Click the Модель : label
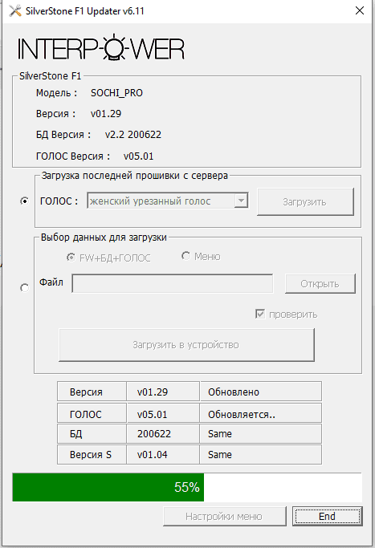This screenshot has height=548, width=375. coord(57,93)
